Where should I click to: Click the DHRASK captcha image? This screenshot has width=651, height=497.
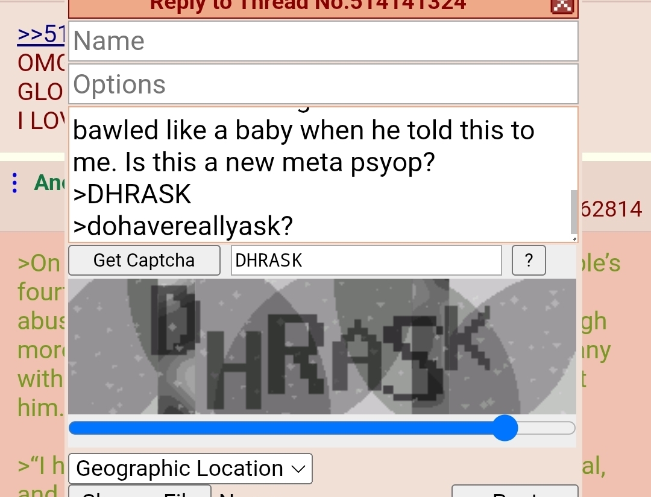click(322, 346)
